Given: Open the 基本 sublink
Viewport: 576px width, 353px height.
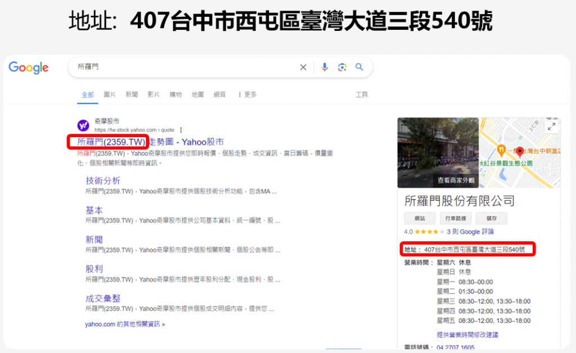Looking at the screenshot, I should (x=94, y=210).
